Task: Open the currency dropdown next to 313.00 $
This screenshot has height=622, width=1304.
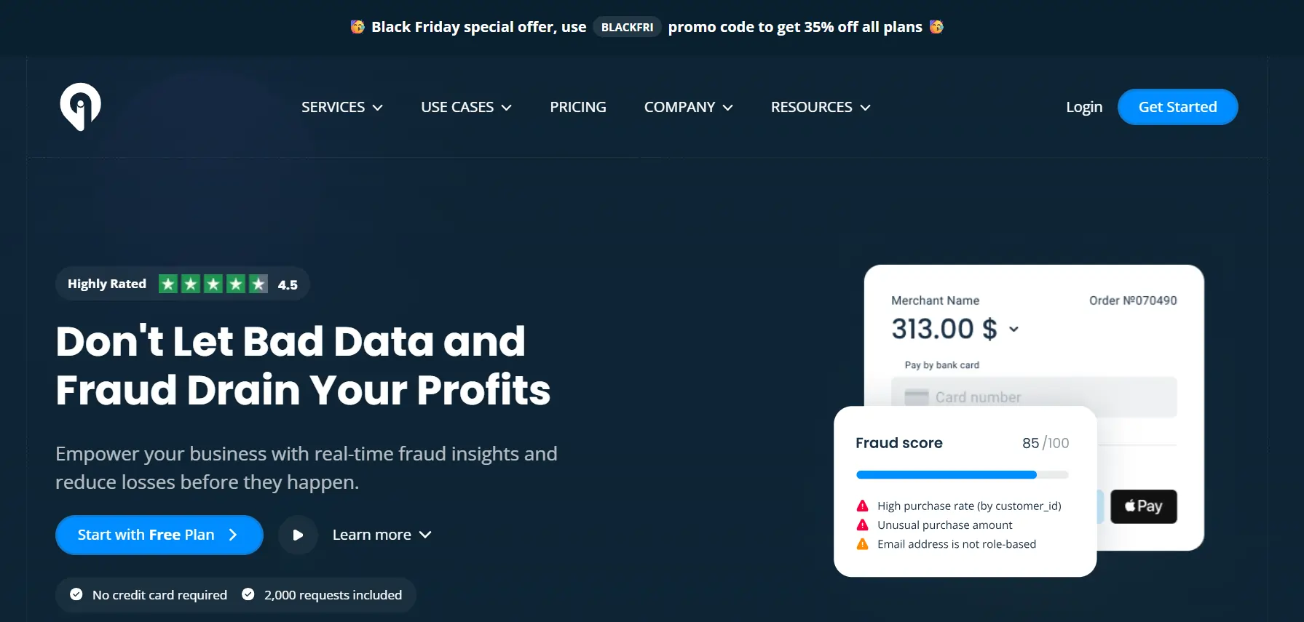Action: pyautogui.click(x=1013, y=329)
